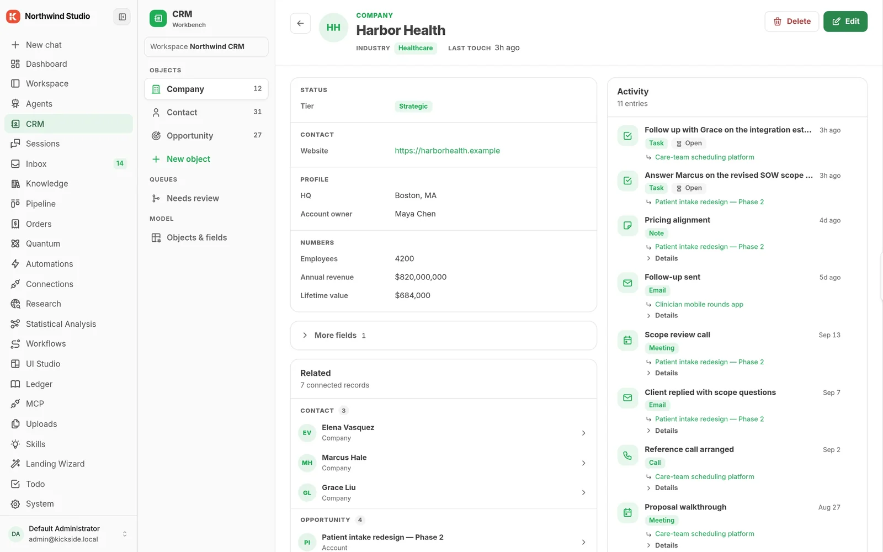This screenshot has height=552, width=883.
Task: Expand Details under Pricing alignment
Action: [x=662, y=258]
